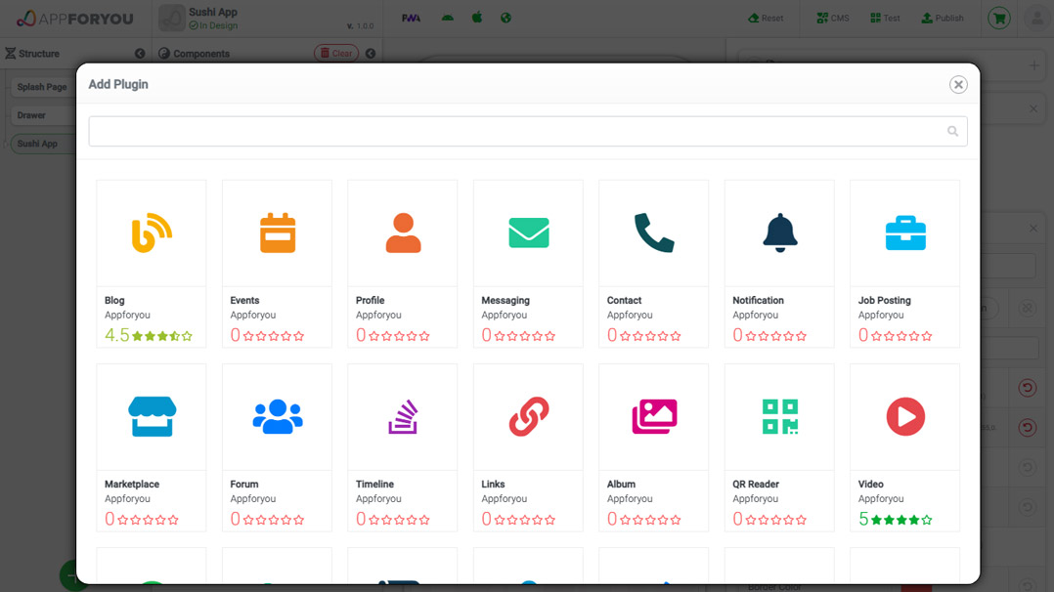Click the Blog 4.5 star rating
The width and height of the screenshot is (1054, 592).
[x=149, y=335]
